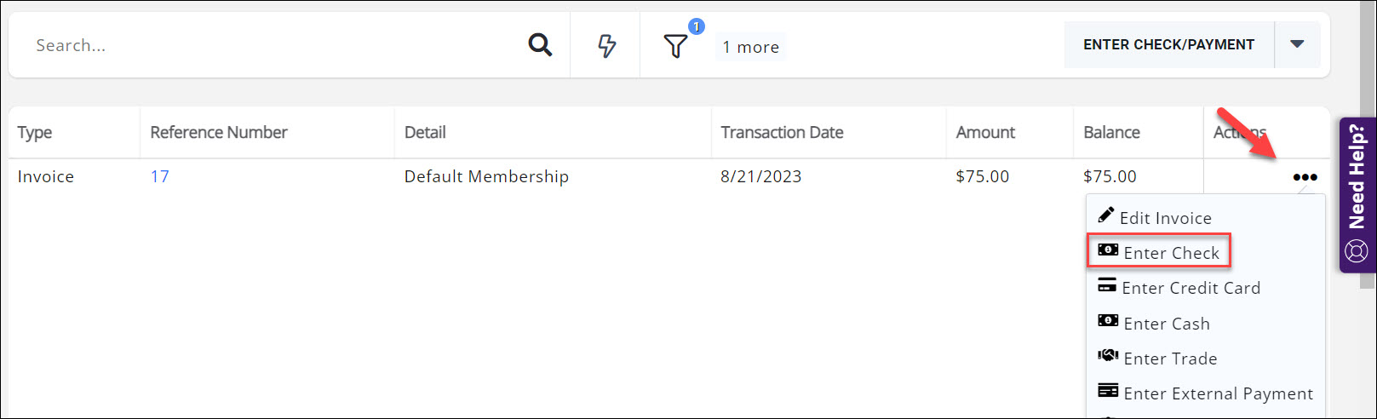Click the handshake icon for Enter Trade
The width and height of the screenshot is (1377, 419).
click(x=1108, y=356)
